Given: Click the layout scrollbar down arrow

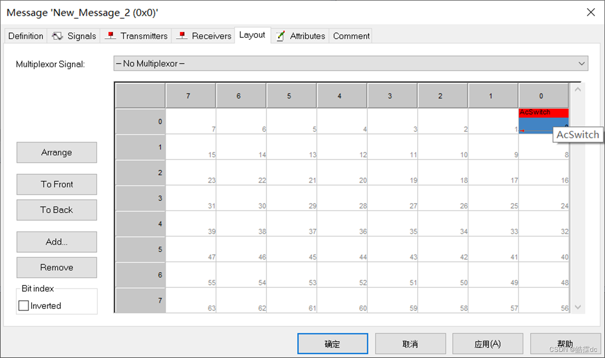Looking at the screenshot, I should coord(577,306).
